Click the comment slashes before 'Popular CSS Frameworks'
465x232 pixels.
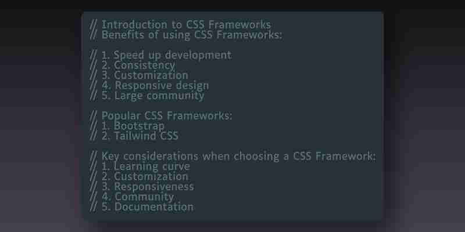click(x=94, y=115)
